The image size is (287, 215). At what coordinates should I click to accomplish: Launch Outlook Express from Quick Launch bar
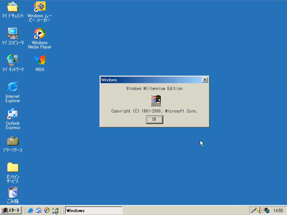tap(38, 210)
